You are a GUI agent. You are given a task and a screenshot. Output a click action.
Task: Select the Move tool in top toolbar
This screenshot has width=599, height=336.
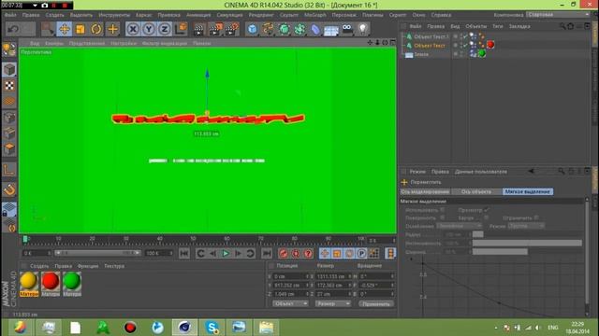65,29
